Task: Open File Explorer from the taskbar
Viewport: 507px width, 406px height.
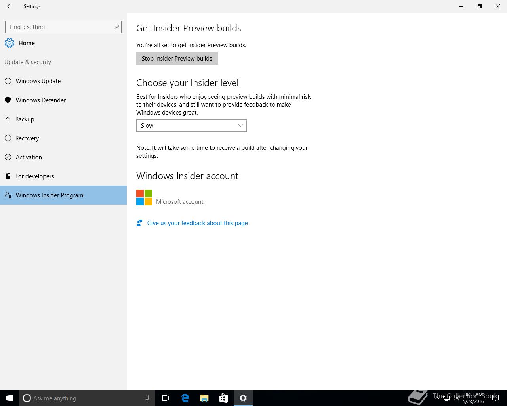Action: click(204, 398)
